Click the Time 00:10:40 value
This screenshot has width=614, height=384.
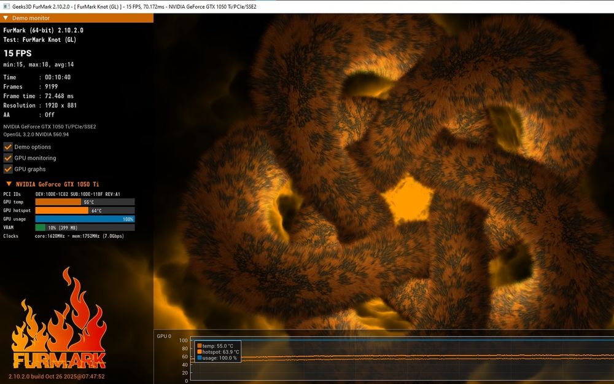[58, 77]
